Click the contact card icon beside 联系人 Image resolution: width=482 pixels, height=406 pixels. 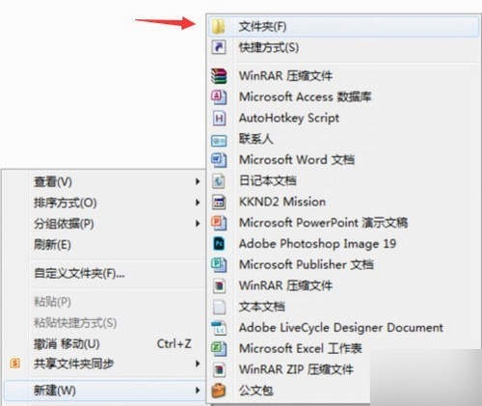219,141
